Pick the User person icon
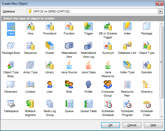Screen dimensions: 165x131 pos(50,84)
